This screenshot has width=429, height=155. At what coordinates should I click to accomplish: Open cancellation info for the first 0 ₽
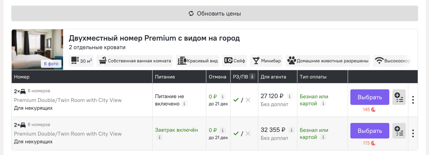point(222,97)
